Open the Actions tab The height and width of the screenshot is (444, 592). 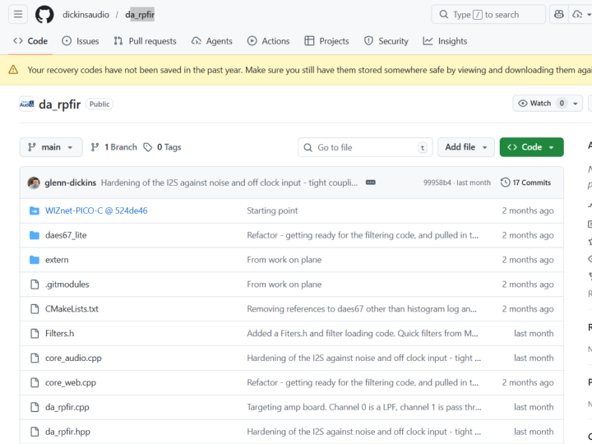[268, 41]
